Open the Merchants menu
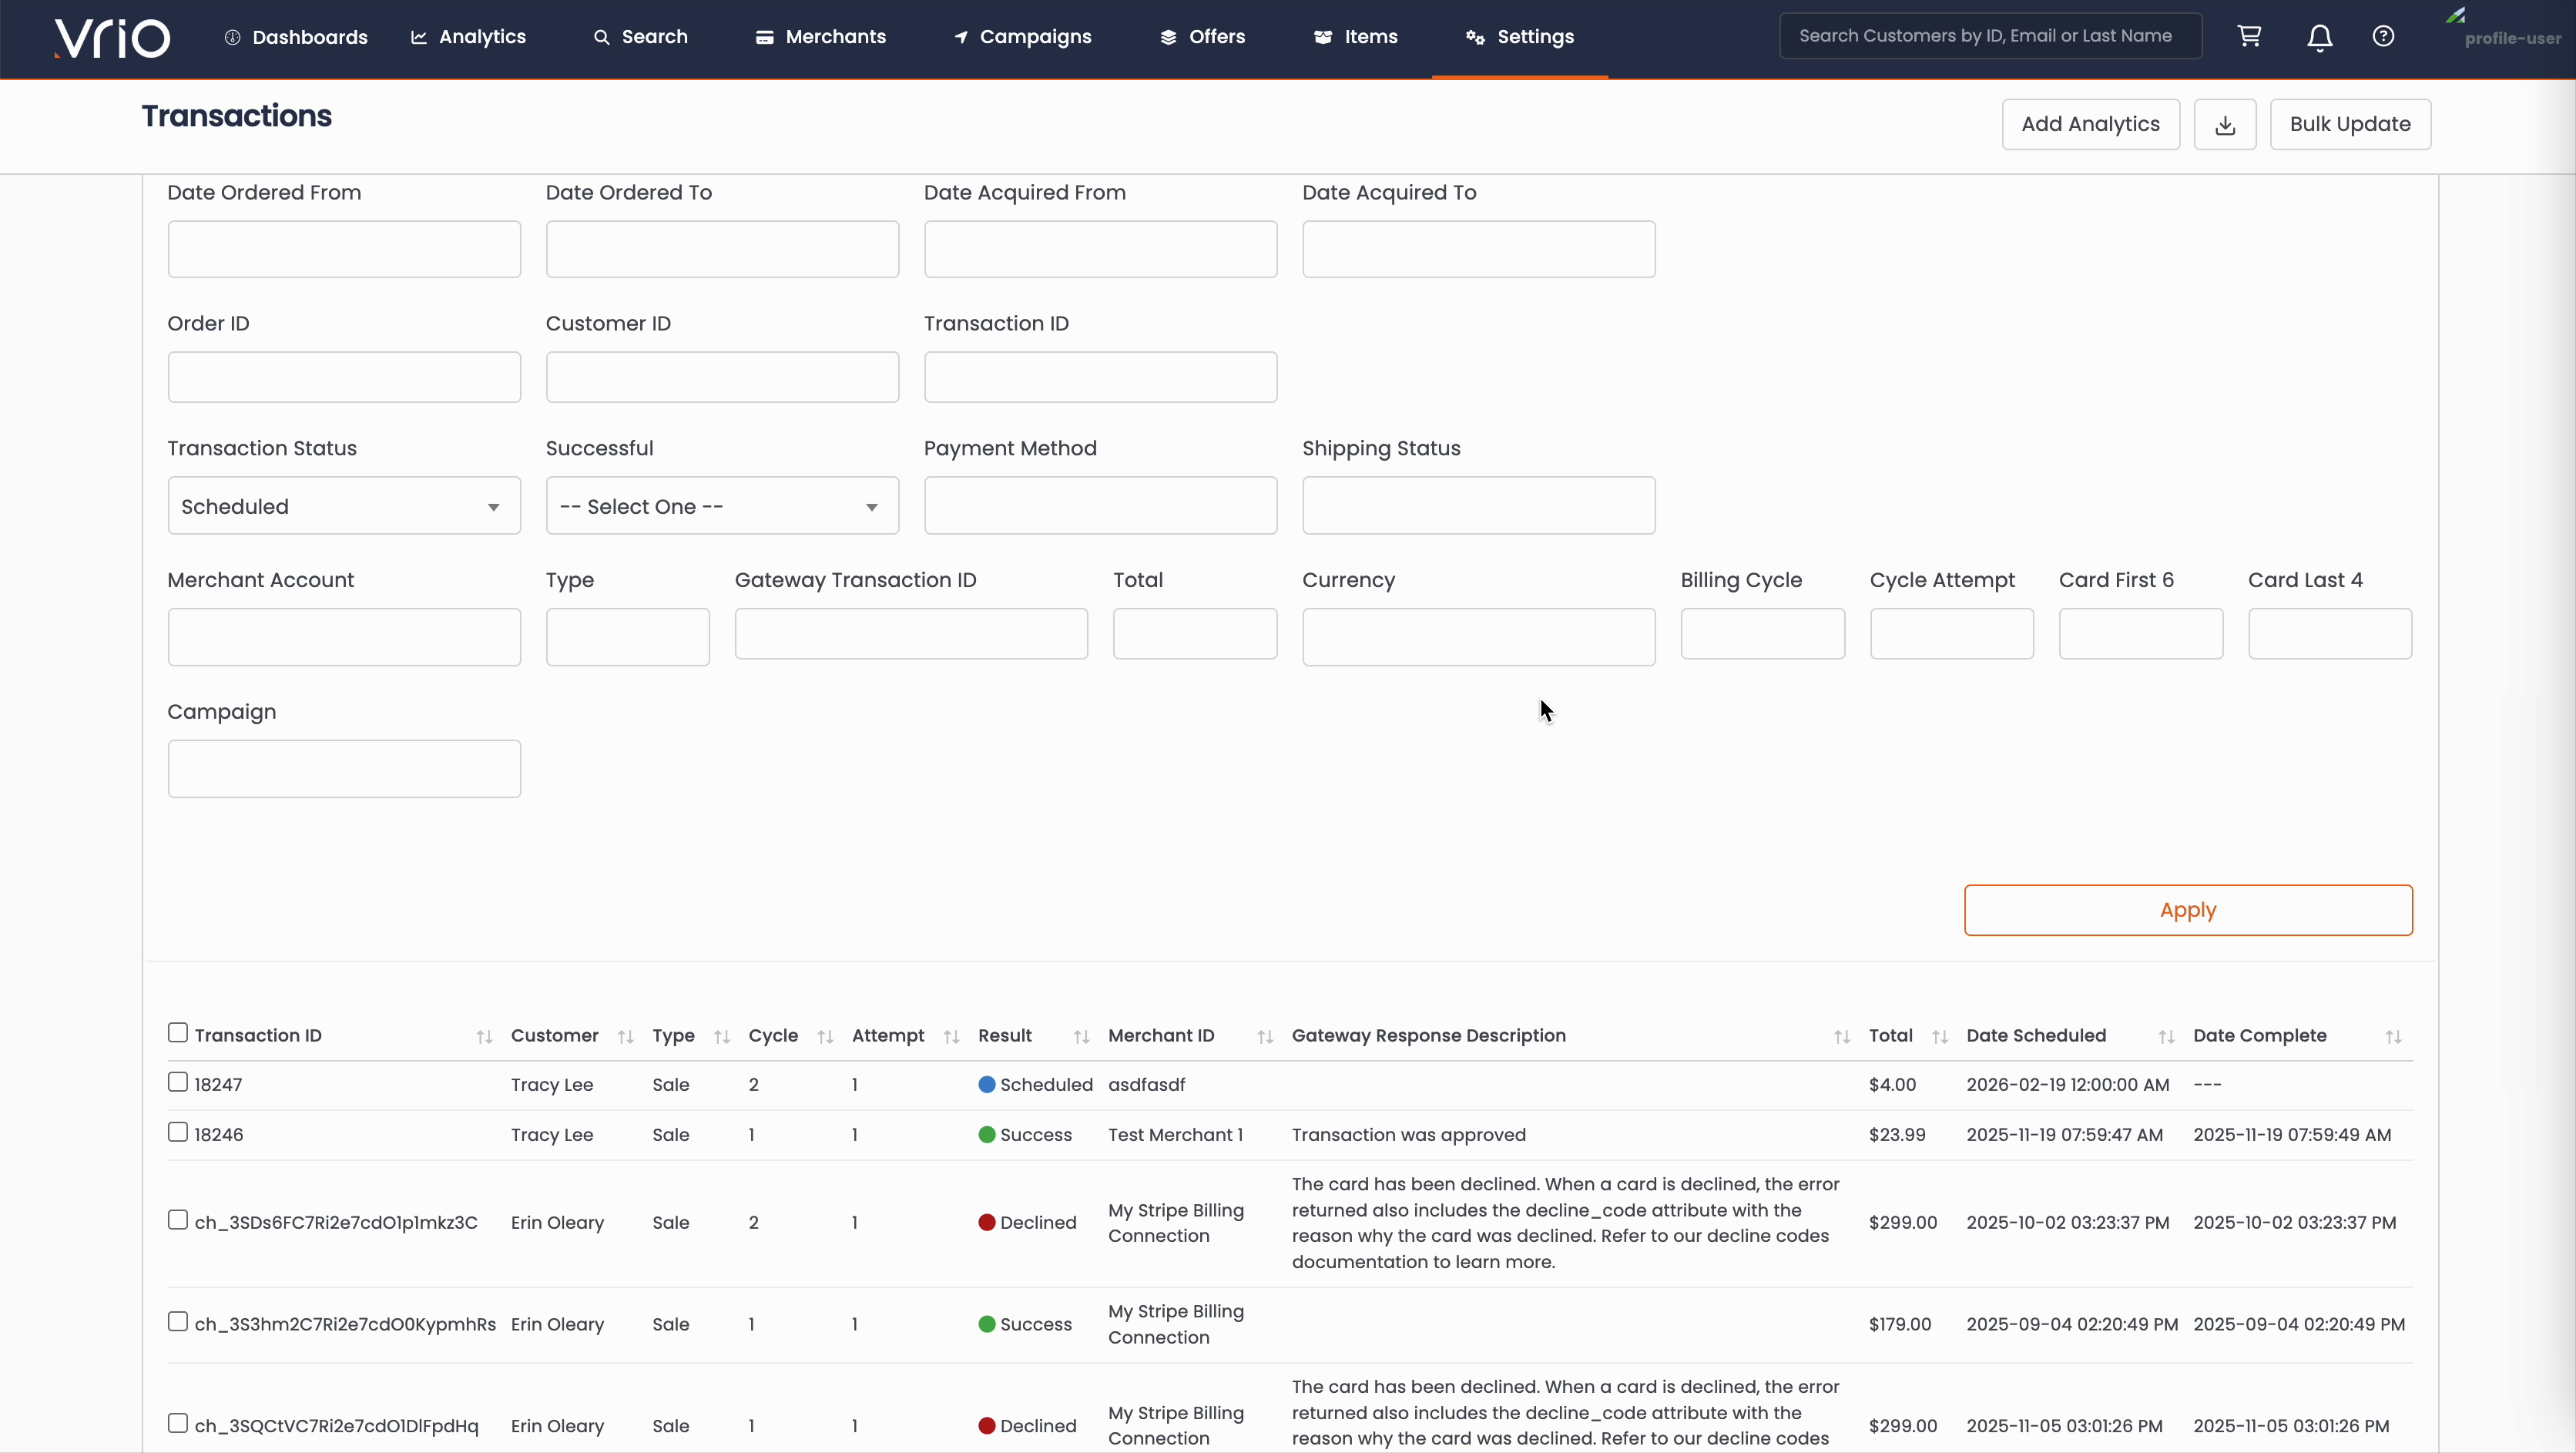The height and width of the screenshot is (1453, 2576). point(821,37)
